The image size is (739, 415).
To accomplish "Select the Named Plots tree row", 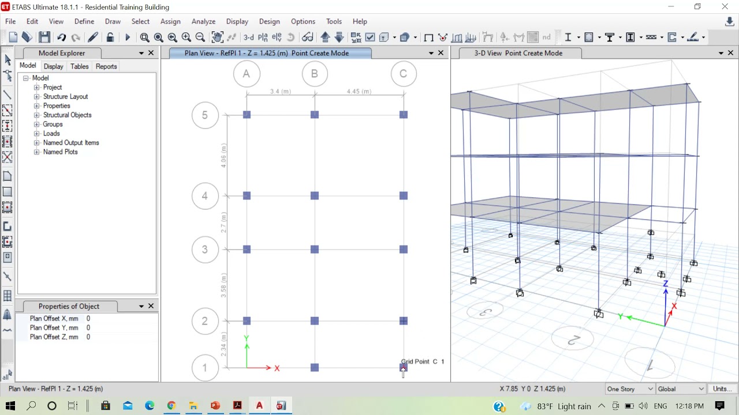I will 60,152.
